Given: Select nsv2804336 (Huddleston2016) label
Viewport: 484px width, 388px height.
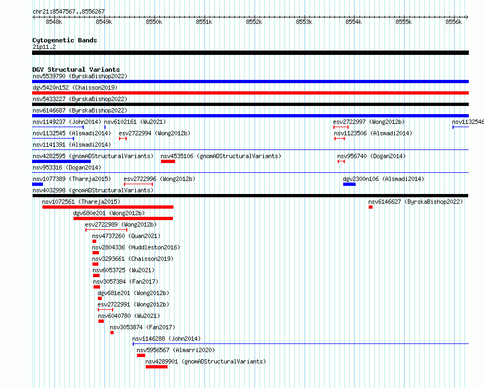Looking at the screenshot, I should (136, 247).
